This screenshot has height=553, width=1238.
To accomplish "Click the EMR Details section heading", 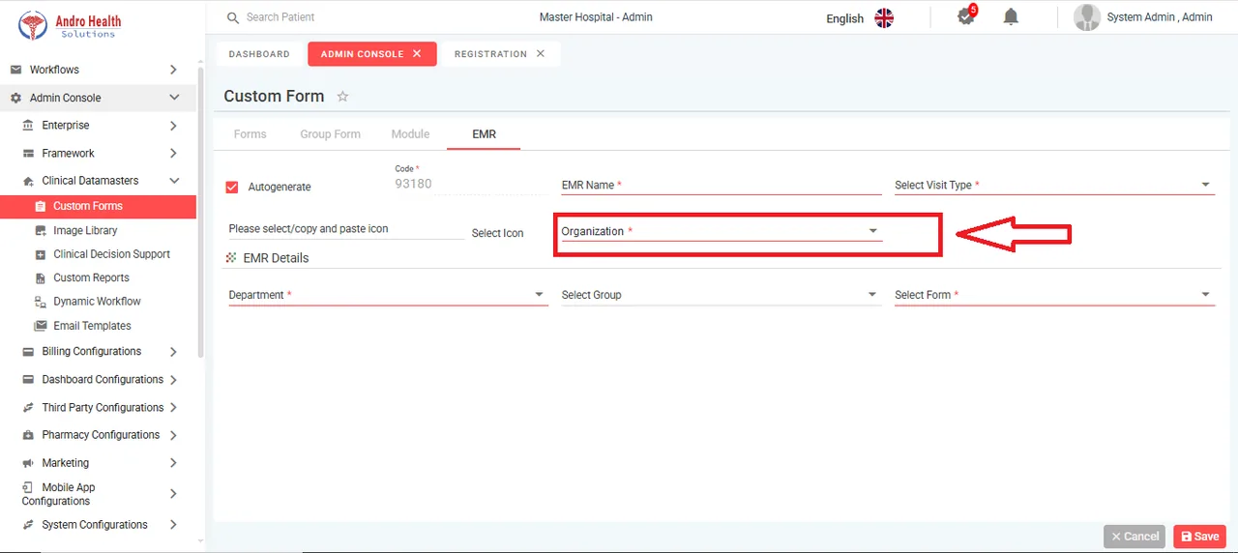I will tap(276, 258).
